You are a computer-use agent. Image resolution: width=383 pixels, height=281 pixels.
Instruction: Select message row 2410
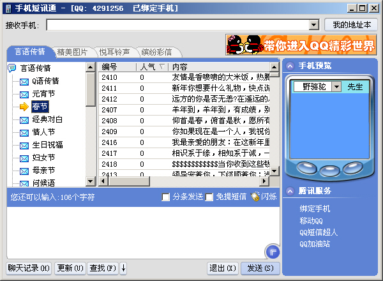tap(184, 77)
